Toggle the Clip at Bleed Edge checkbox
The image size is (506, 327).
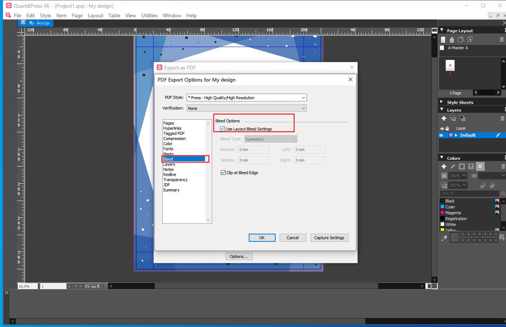click(x=223, y=173)
